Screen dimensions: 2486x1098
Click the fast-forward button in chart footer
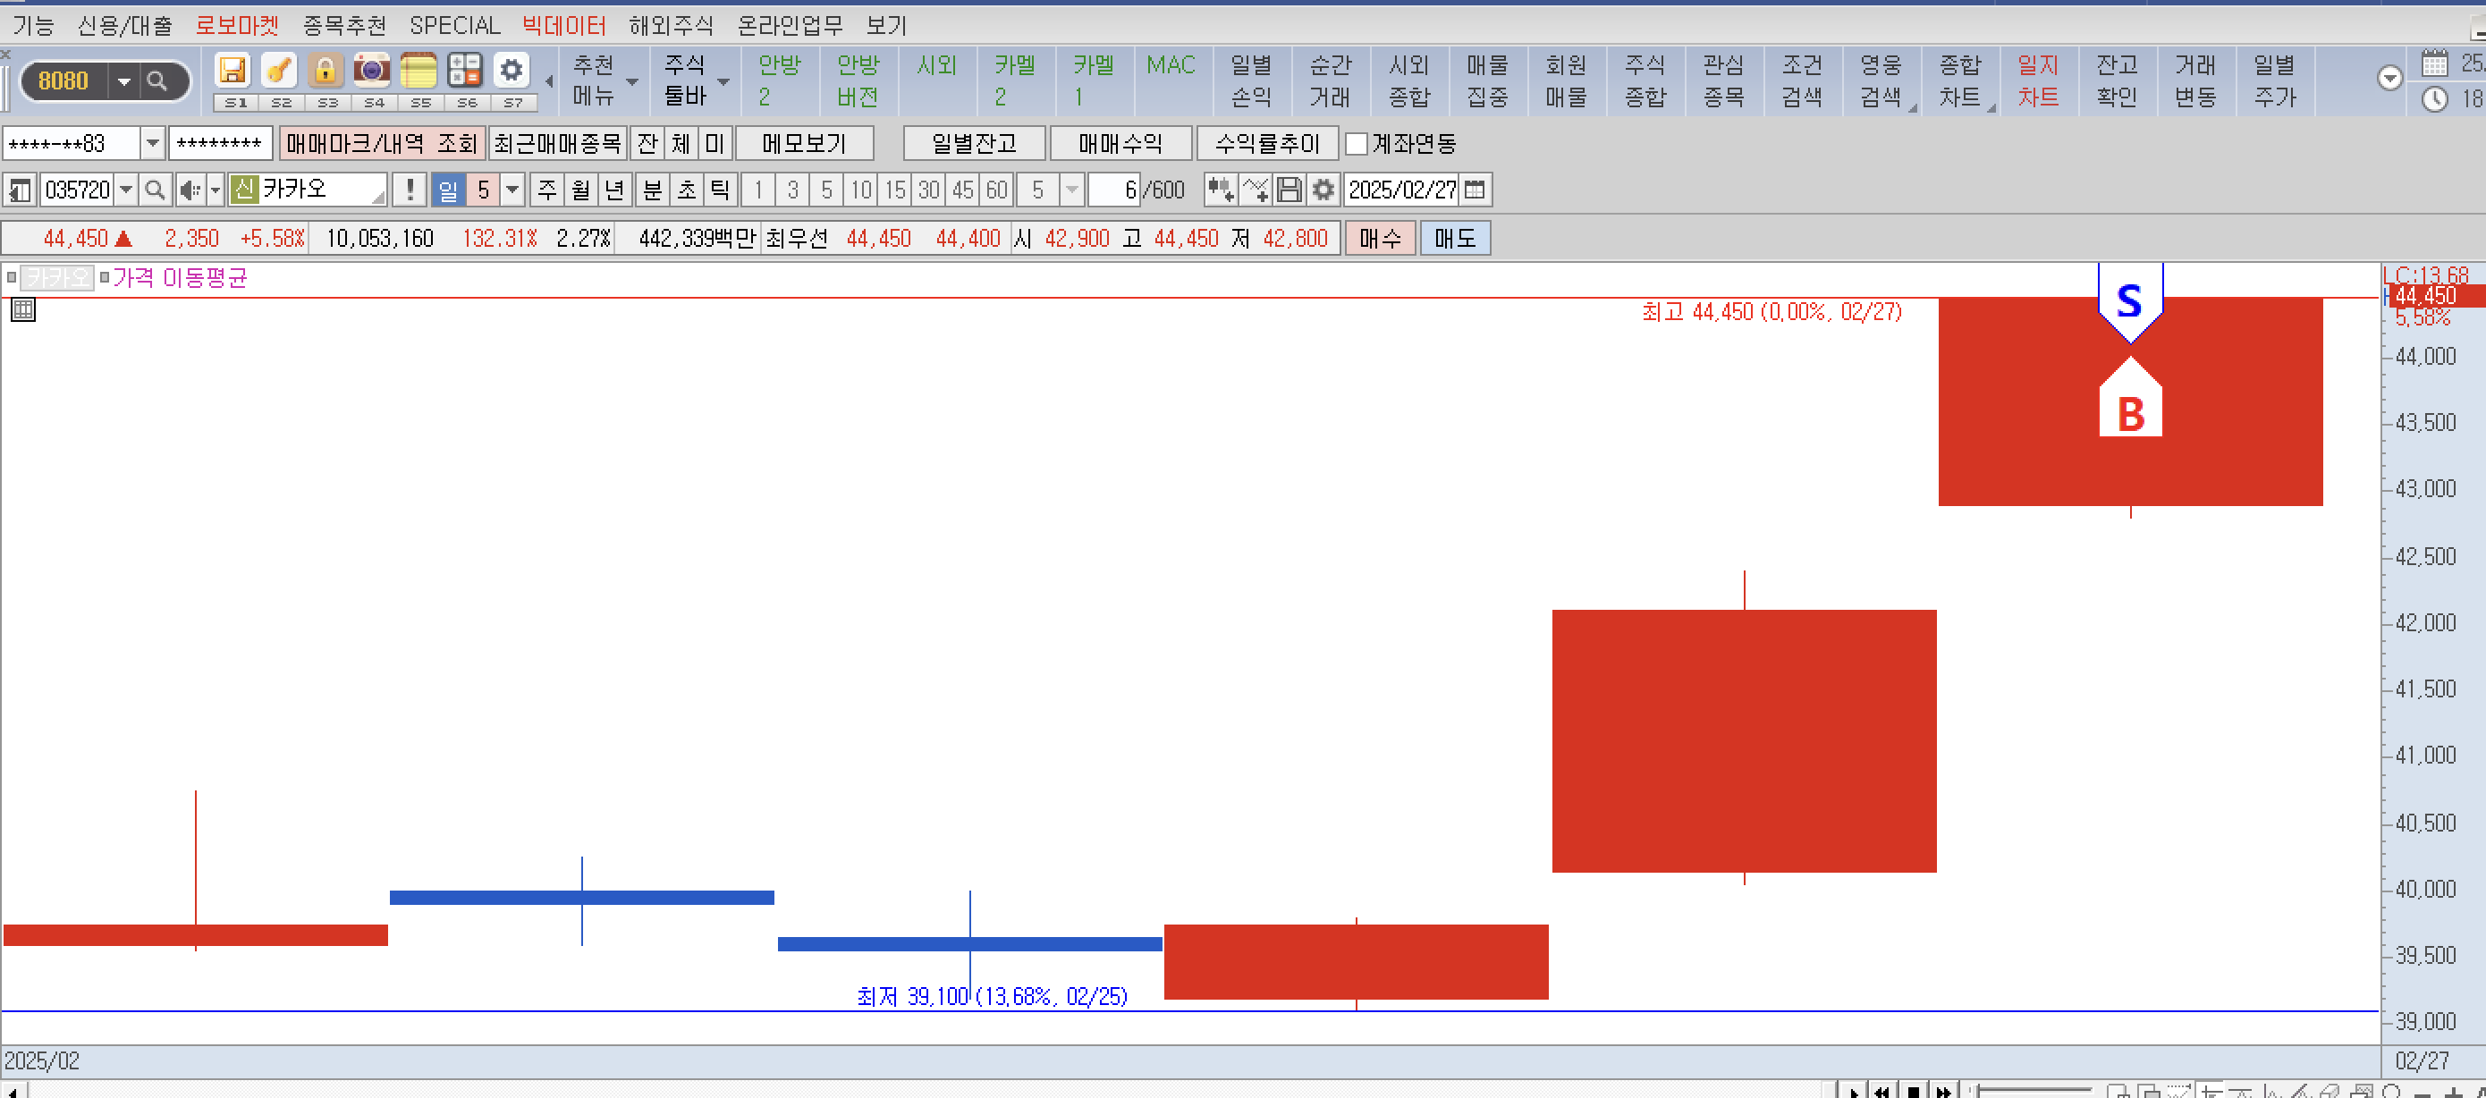[1942, 1091]
